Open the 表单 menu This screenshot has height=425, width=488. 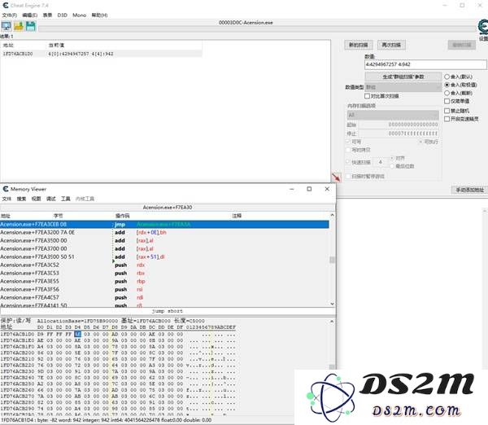click(x=47, y=15)
